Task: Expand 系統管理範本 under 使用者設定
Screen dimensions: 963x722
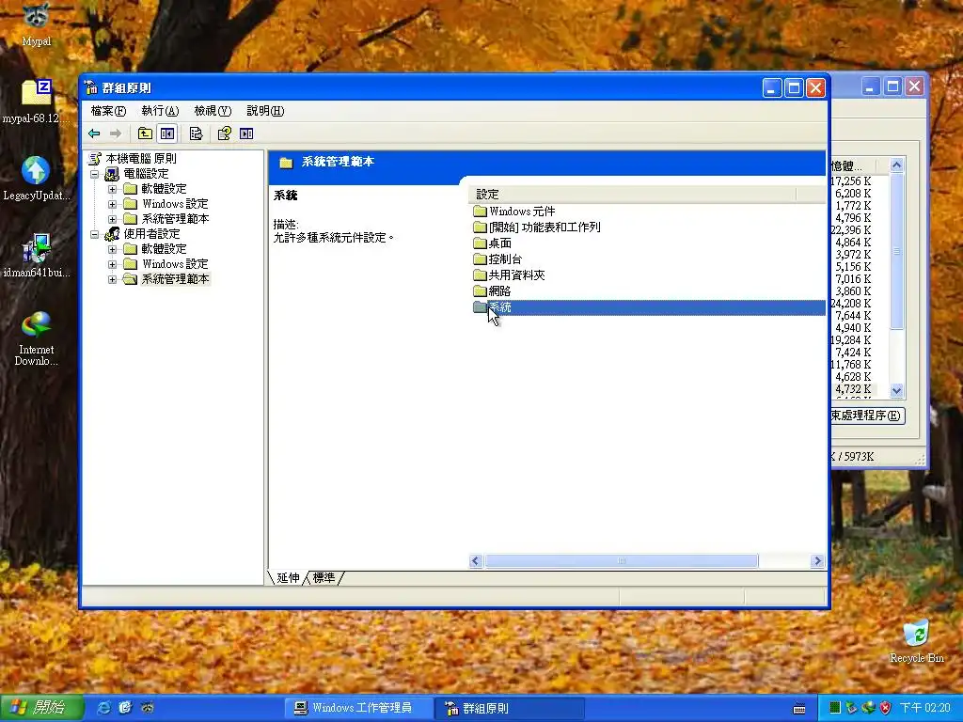Action: click(113, 279)
